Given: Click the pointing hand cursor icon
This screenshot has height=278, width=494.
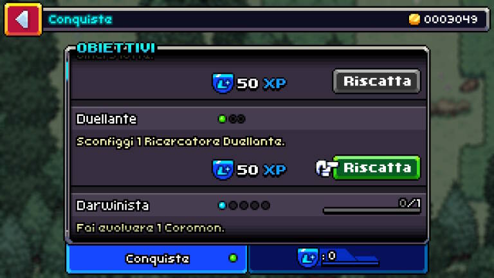Looking at the screenshot, I should click(x=325, y=168).
